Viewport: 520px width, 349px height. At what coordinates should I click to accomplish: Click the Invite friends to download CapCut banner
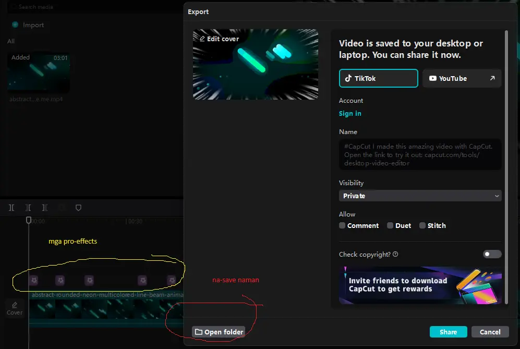[x=420, y=285]
